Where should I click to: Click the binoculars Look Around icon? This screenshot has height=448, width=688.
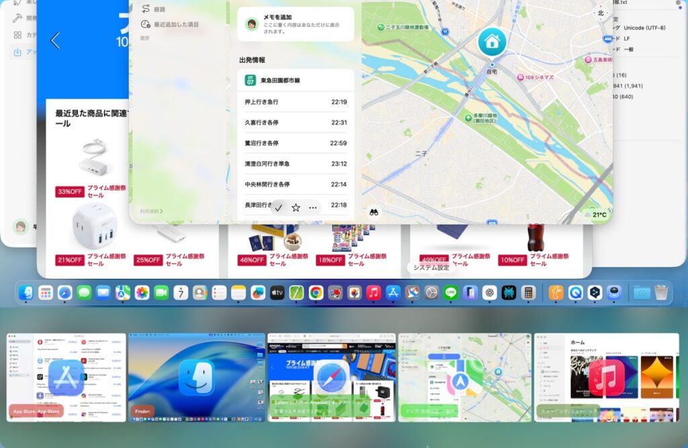(x=374, y=211)
